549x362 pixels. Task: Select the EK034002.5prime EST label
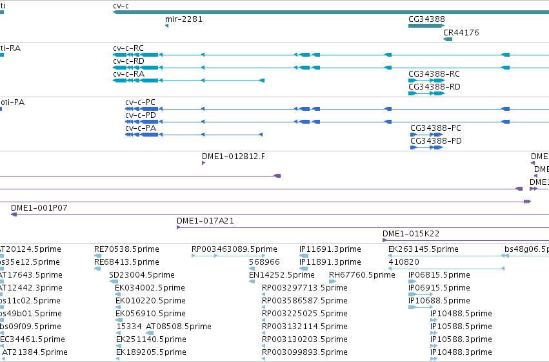[x=150, y=288]
